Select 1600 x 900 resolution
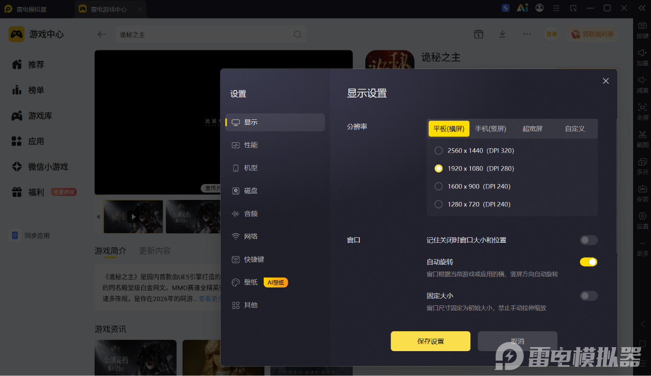651x376 pixels. tap(438, 187)
